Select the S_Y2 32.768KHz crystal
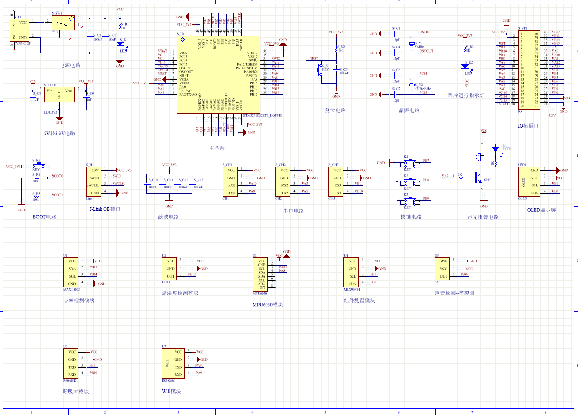This screenshot has width=578, height=415. [412, 85]
